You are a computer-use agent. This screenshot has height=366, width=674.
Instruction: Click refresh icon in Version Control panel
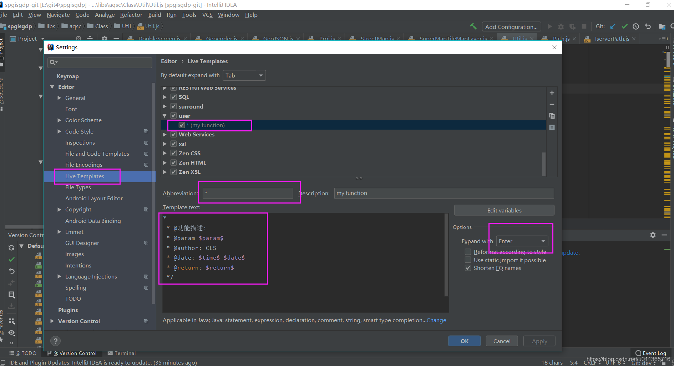(x=11, y=247)
